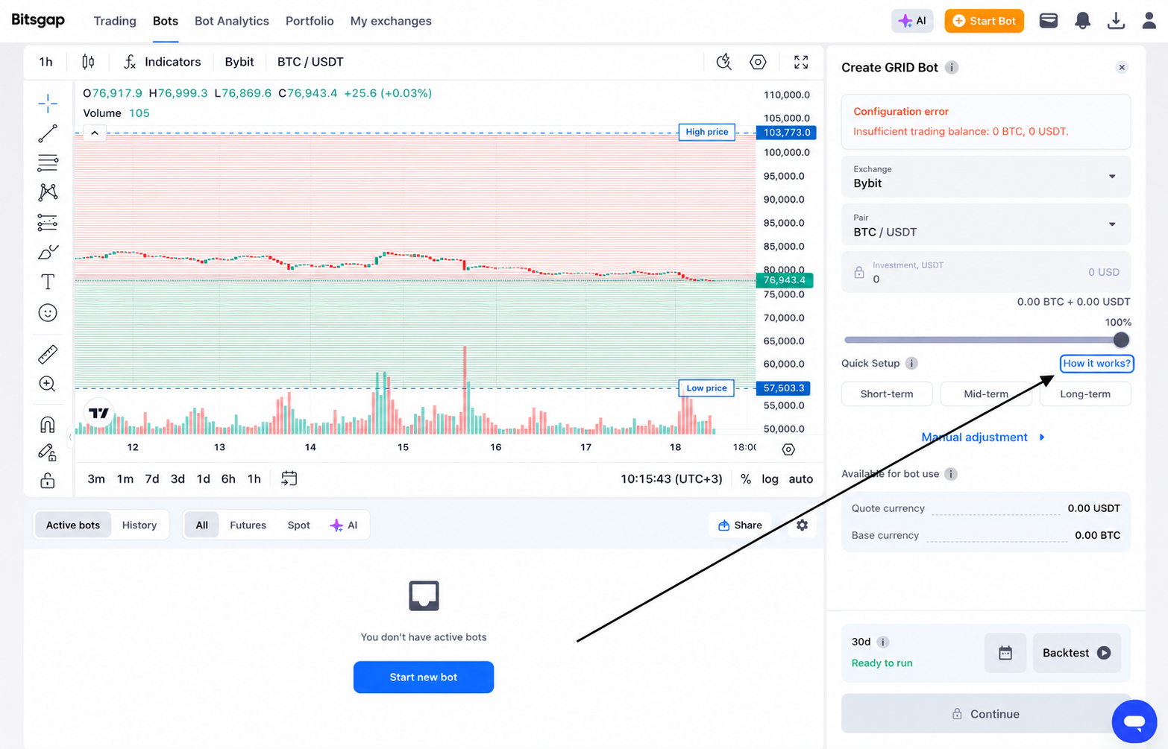
Task: Open the go-to-date calendar icon
Action: click(289, 478)
